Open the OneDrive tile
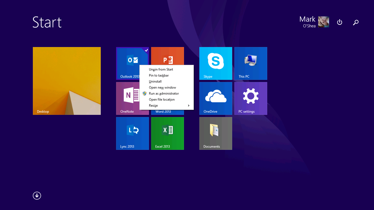The image size is (374, 210). pos(215,98)
